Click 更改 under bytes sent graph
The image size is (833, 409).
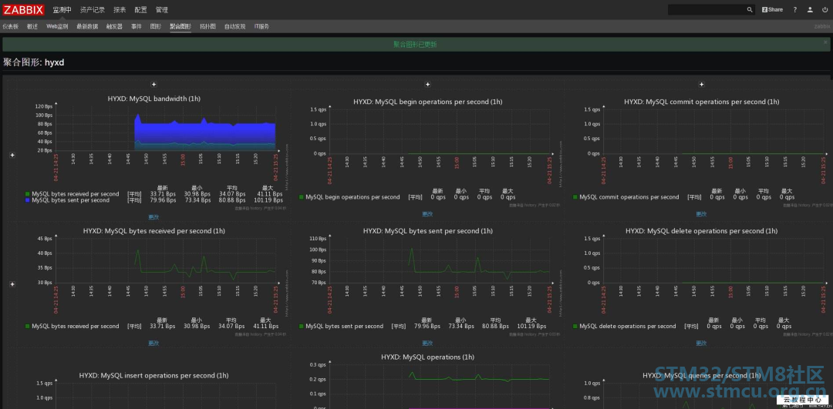pyautogui.click(x=427, y=344)
